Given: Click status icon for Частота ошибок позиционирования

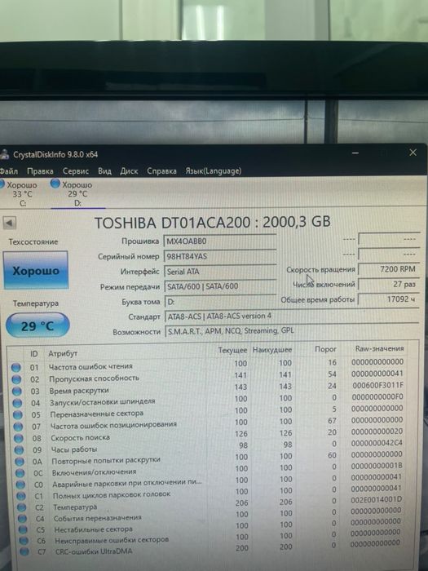Looking at the screenshot, I should point(18,427).
